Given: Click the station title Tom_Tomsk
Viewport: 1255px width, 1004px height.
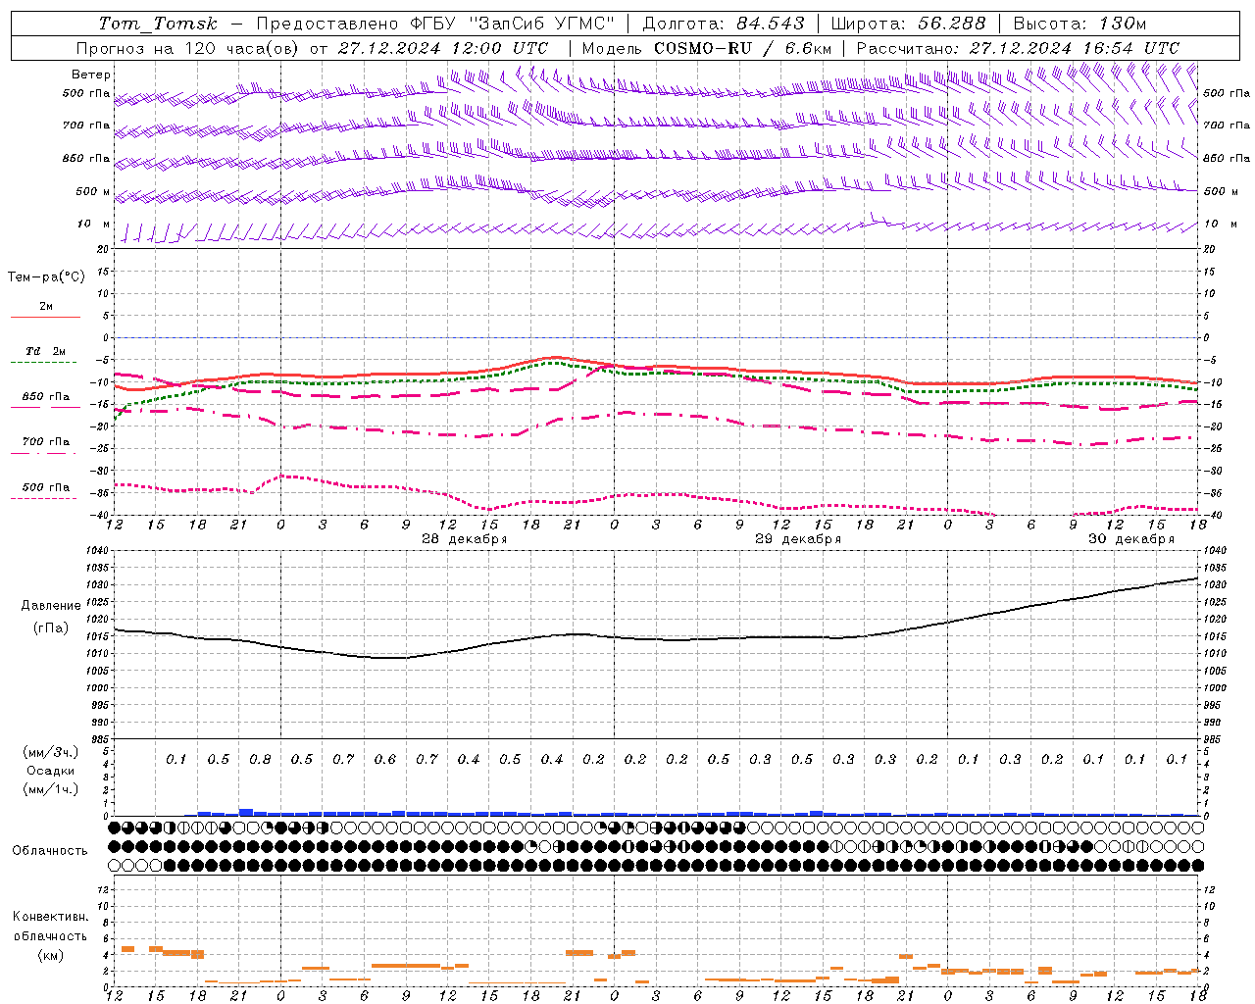Looking at the screenshot, I should (158, 24).
